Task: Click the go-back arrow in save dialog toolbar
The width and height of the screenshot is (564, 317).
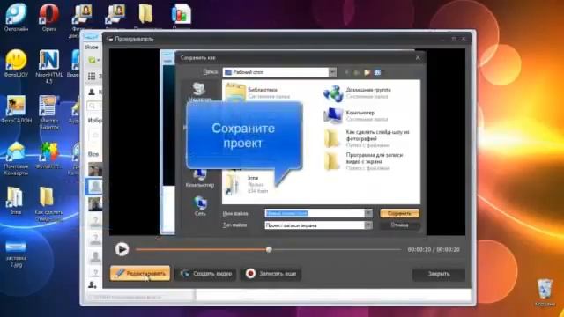Action: click(347, 72)
